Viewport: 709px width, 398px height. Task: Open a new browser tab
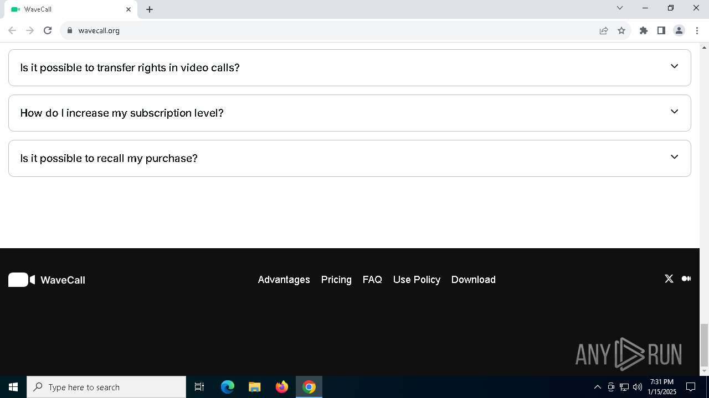coord(150,9)
